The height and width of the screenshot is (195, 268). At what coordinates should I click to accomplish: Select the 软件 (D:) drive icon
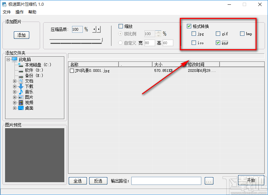coord(21,71)
